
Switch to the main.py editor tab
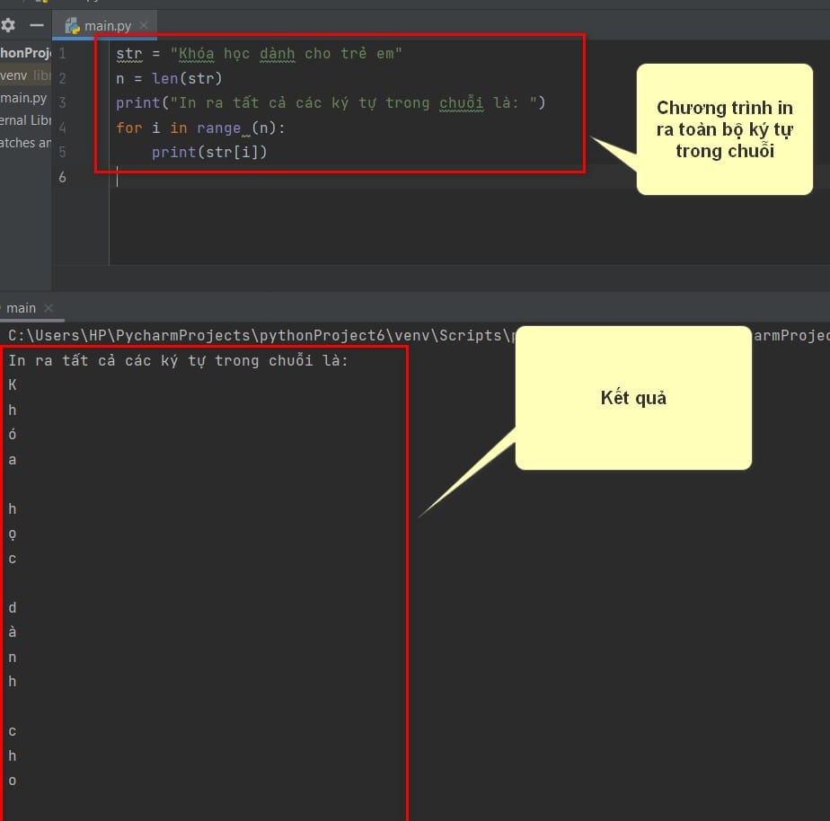click(104, 26)
